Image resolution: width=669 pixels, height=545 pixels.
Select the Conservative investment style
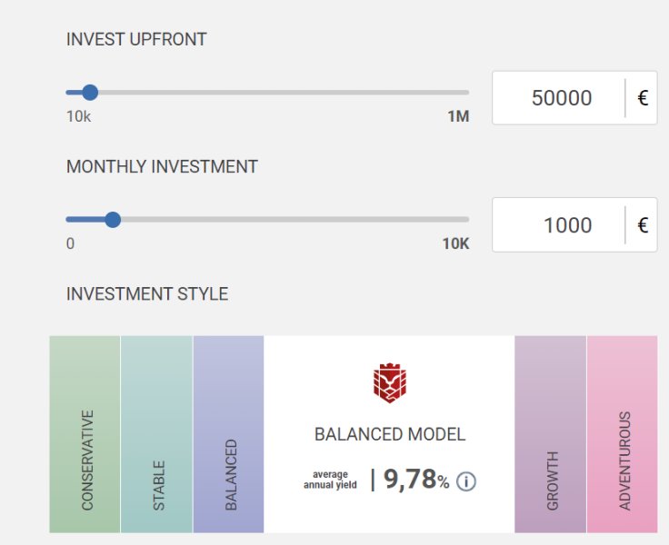[85, 434]
